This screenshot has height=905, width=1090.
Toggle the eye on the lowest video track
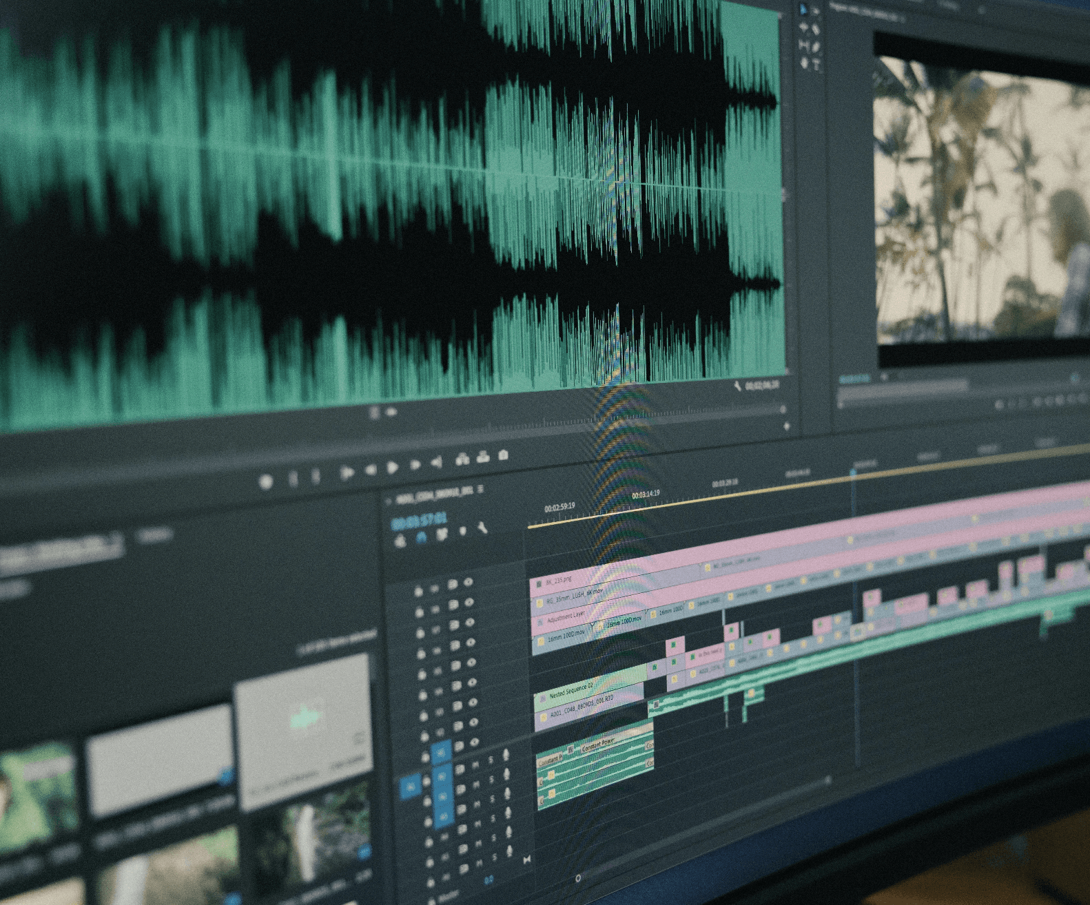coord(474,742)
